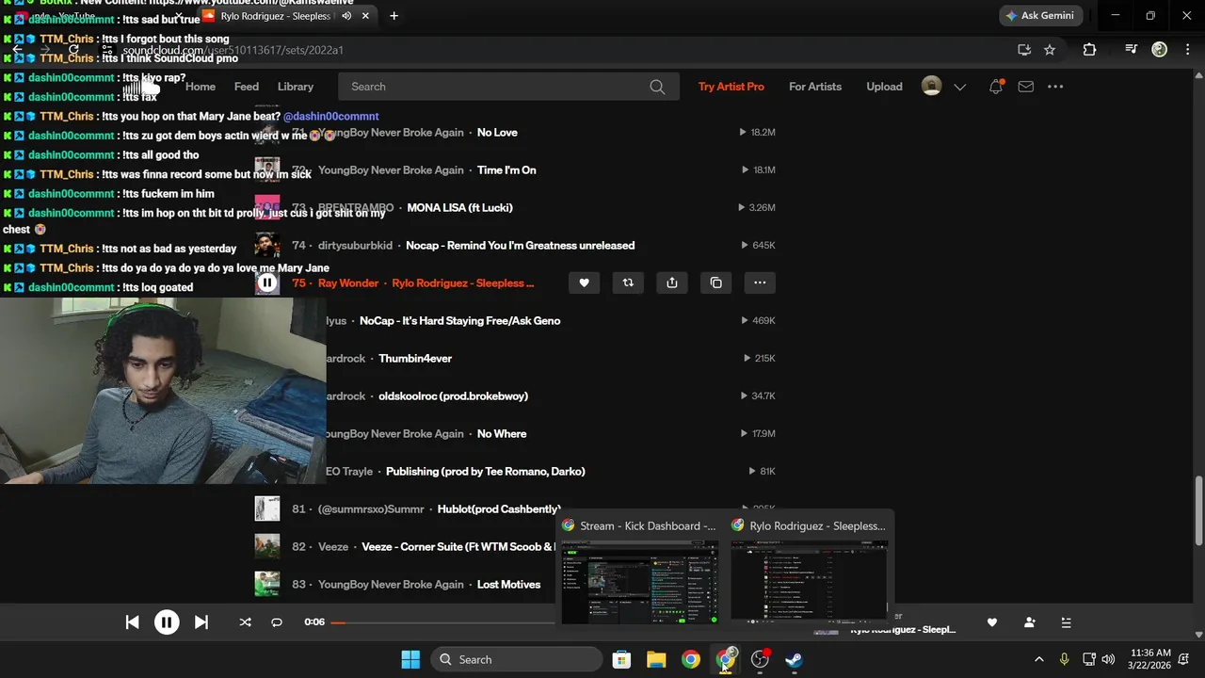Expand the profile dropdown chevron

[x=959, y=87]
